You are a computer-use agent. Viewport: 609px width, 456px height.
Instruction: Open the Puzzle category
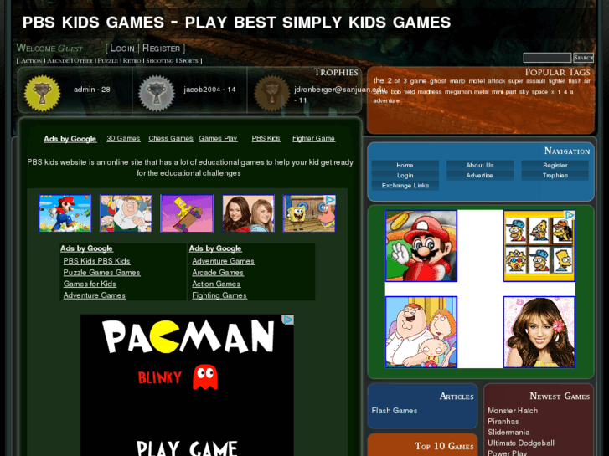tap(107, 61)
